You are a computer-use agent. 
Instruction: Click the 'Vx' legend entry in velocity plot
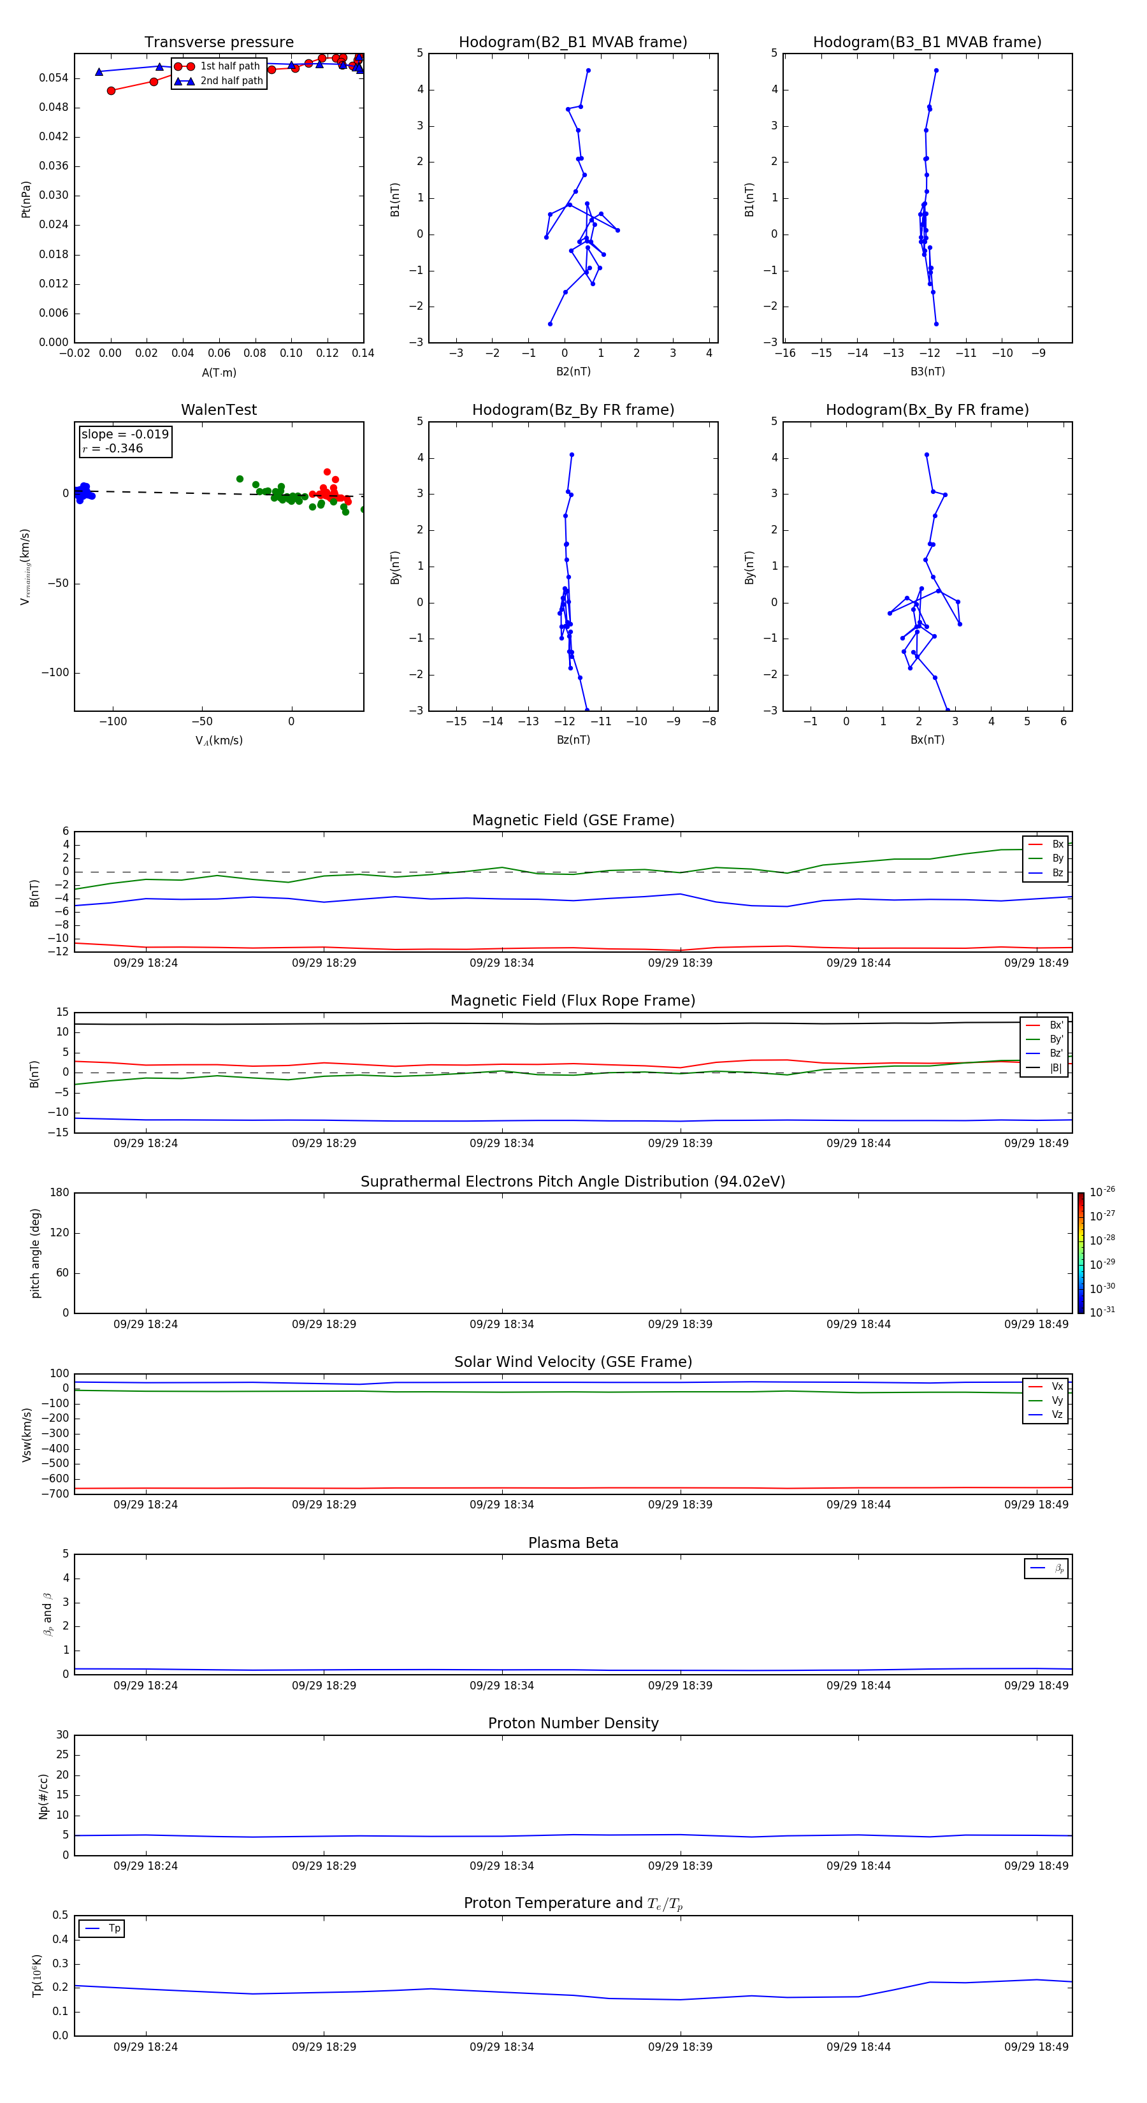pos(1046,1387)
